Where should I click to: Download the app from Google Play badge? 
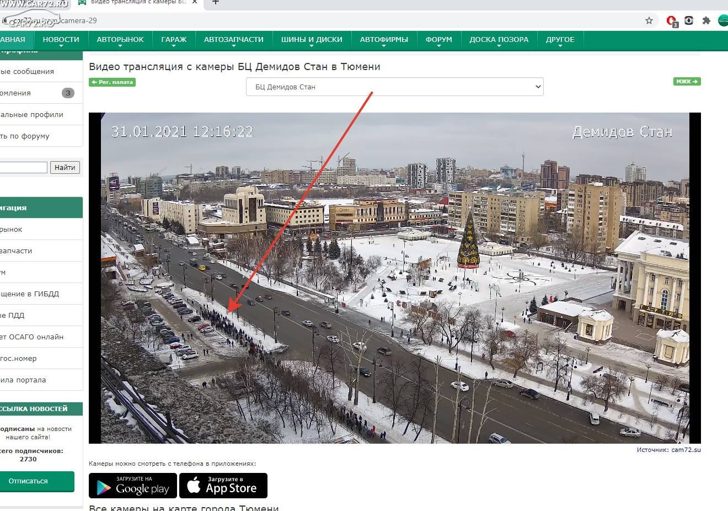click(x=133, y=486)
